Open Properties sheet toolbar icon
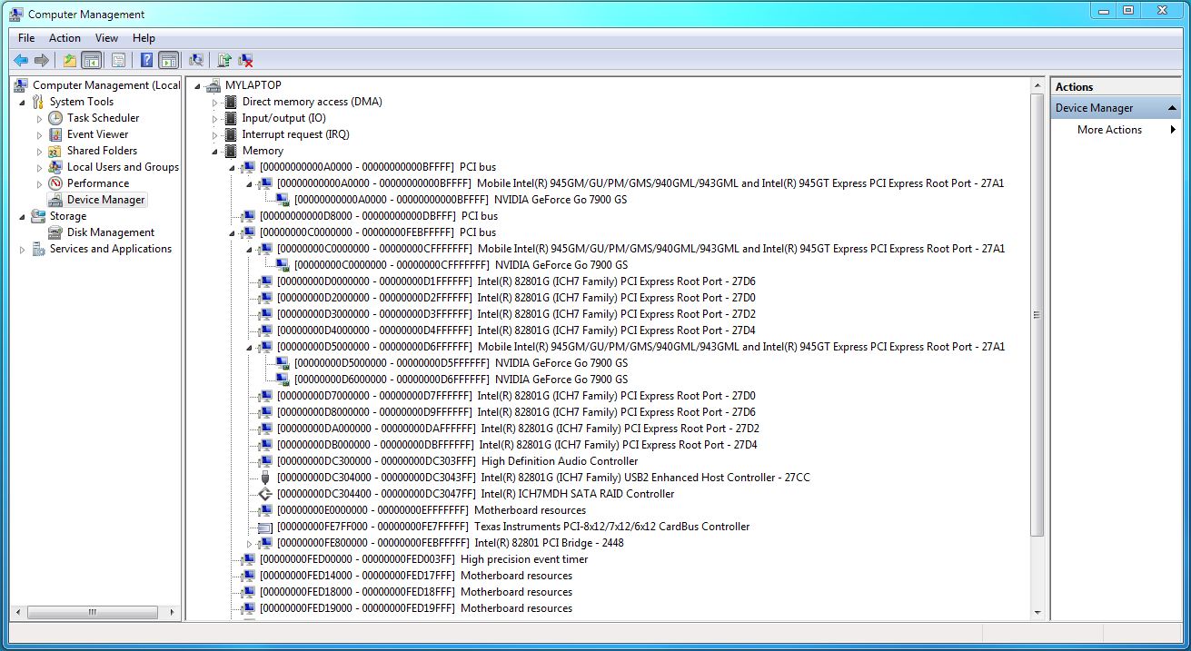Screen dimensions: 1191x651 click(x=118, y=61)
